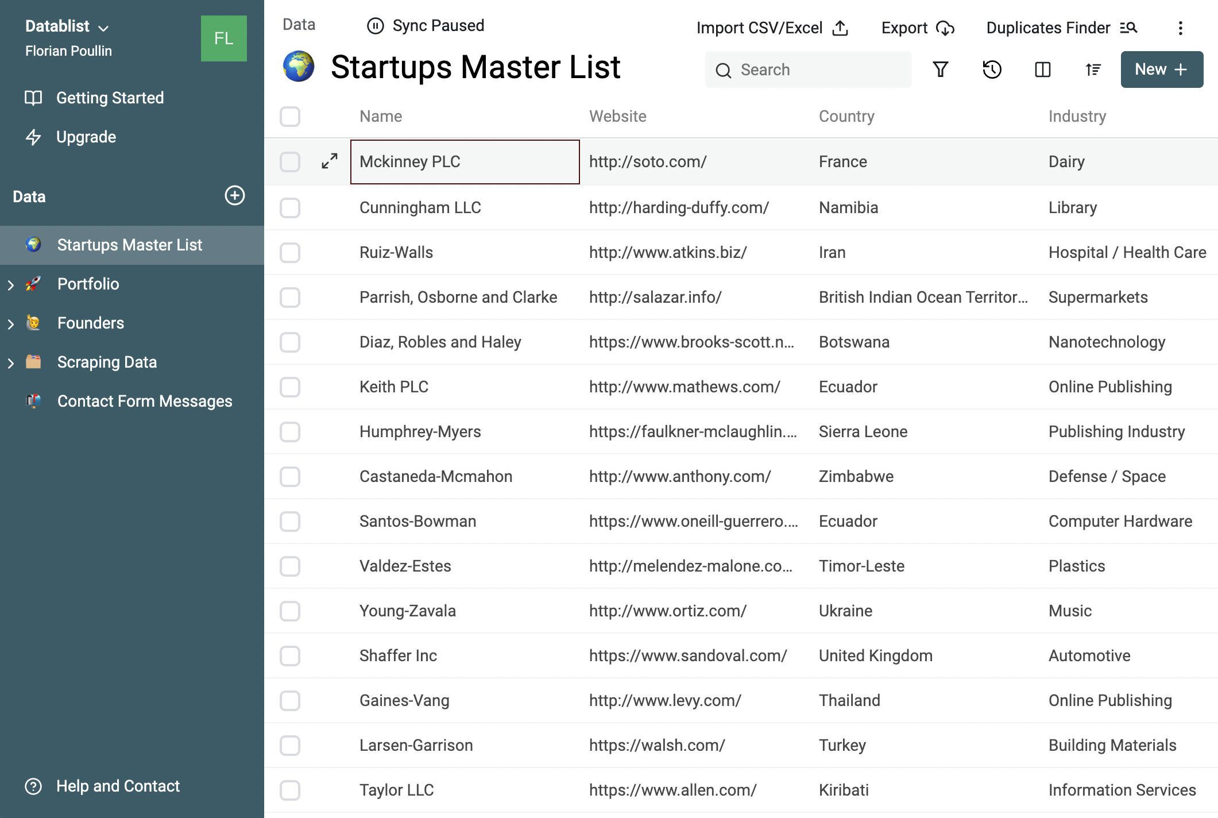Click the filter funnel icon
The width and height of the screenshot is (1218, 818).
(x=941, y=68)
